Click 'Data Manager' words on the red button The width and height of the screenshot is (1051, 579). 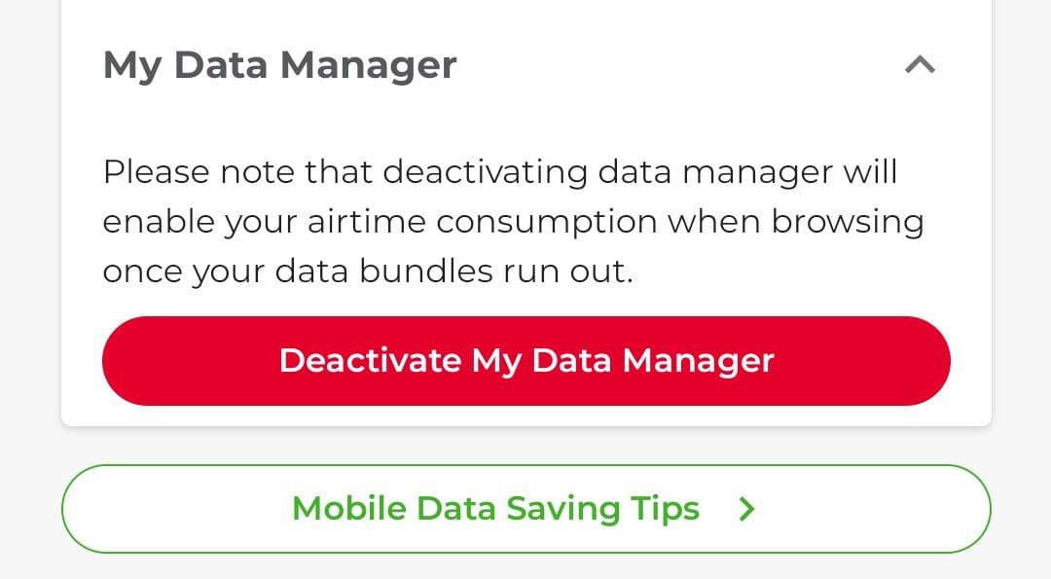click(x=653, y=362)
